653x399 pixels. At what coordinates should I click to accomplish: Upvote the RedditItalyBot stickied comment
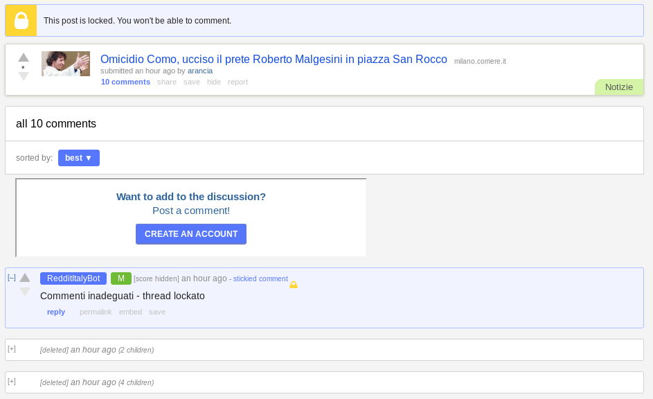point(25,277)
